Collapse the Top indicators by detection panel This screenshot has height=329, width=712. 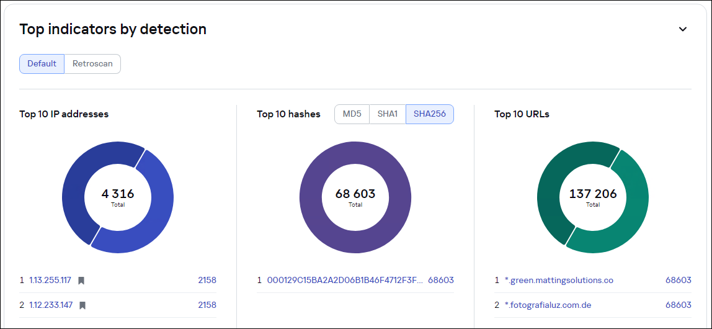point(683,29)
